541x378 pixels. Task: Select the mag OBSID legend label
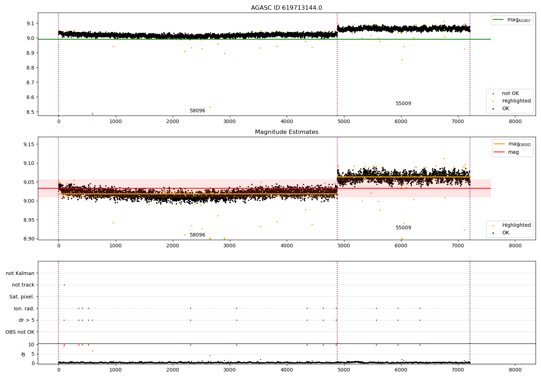519,144
